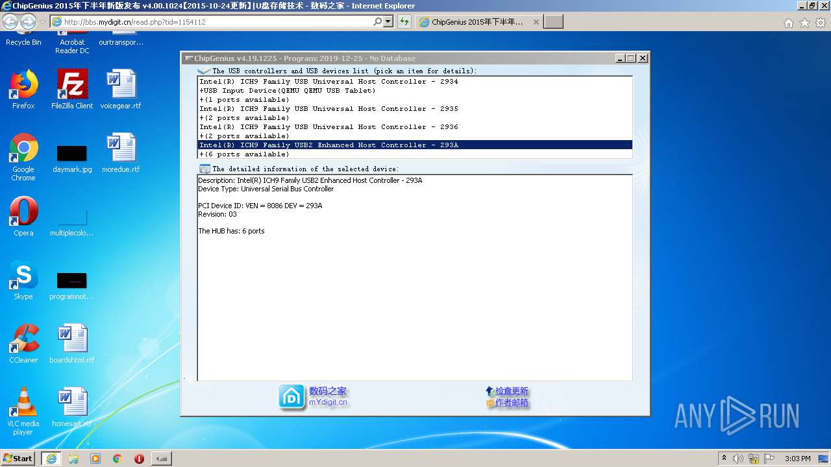The width and height of the screenshot is (831, 467).
Task: Launch CCleaner desktop shortcut
Action: pyautogui.click(x=23, y=344)
